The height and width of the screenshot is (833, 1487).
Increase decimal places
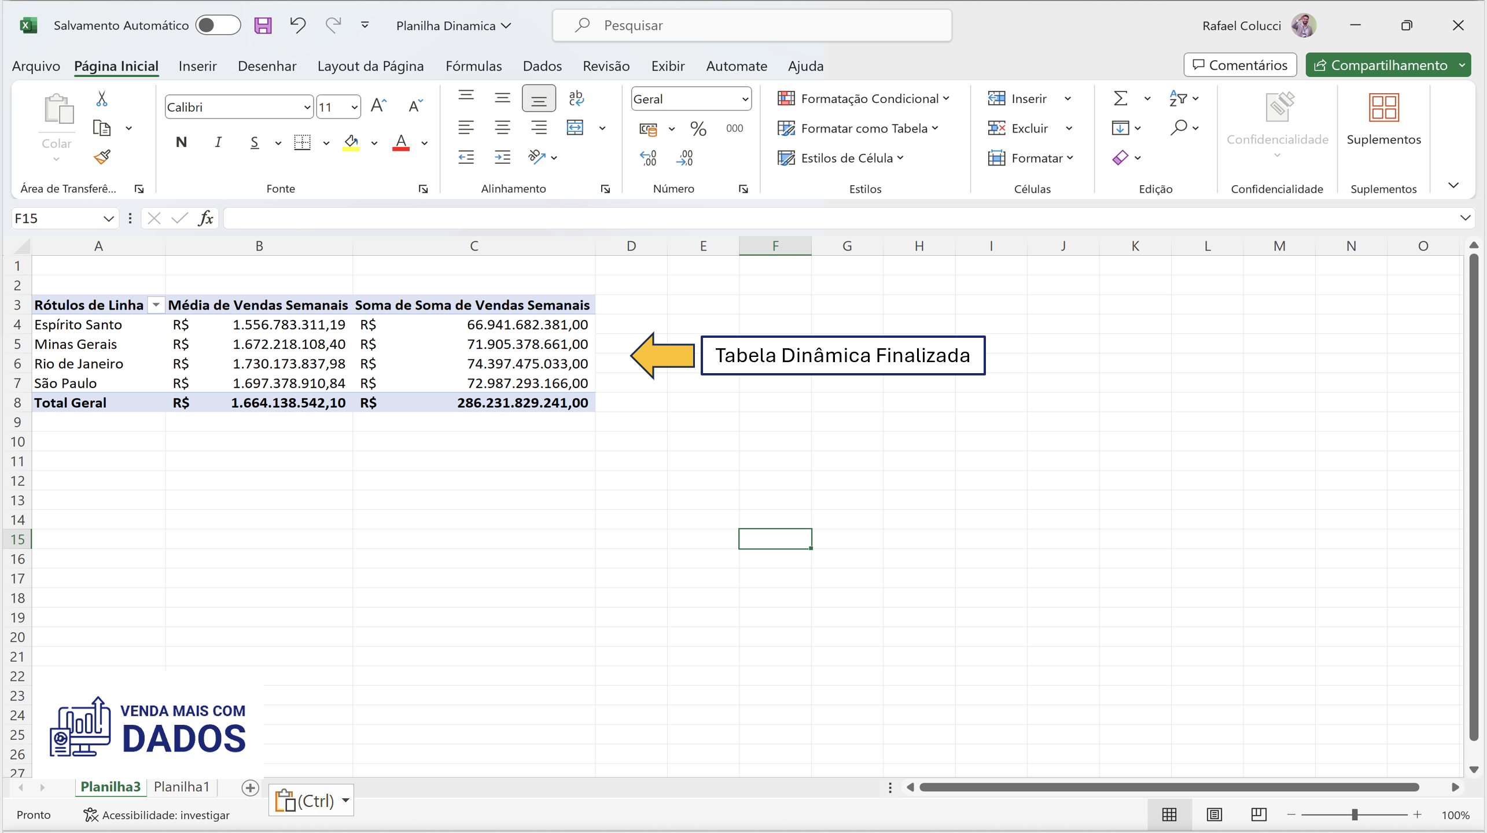click(x=649, y=157)
